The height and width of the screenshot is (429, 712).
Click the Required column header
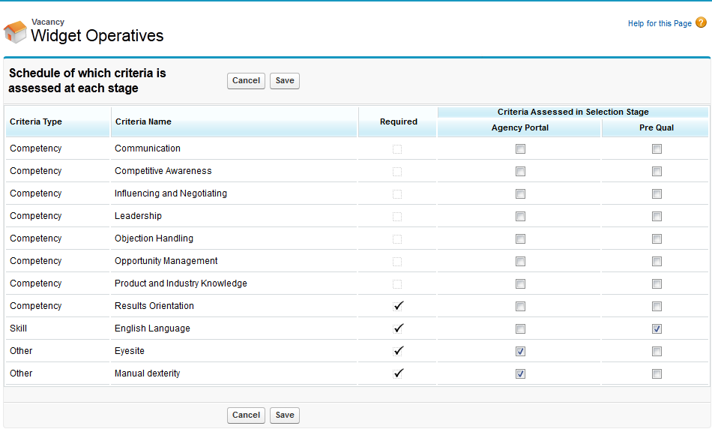coord(397,121)
